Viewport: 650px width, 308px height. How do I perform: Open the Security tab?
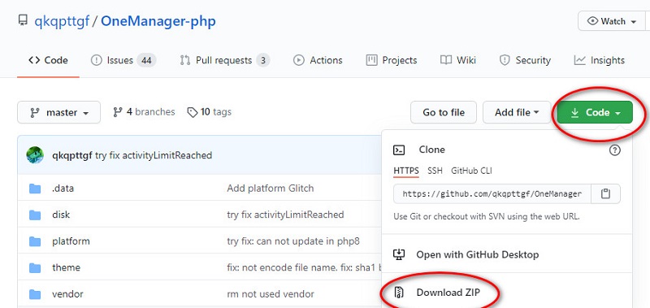[525, 60]
